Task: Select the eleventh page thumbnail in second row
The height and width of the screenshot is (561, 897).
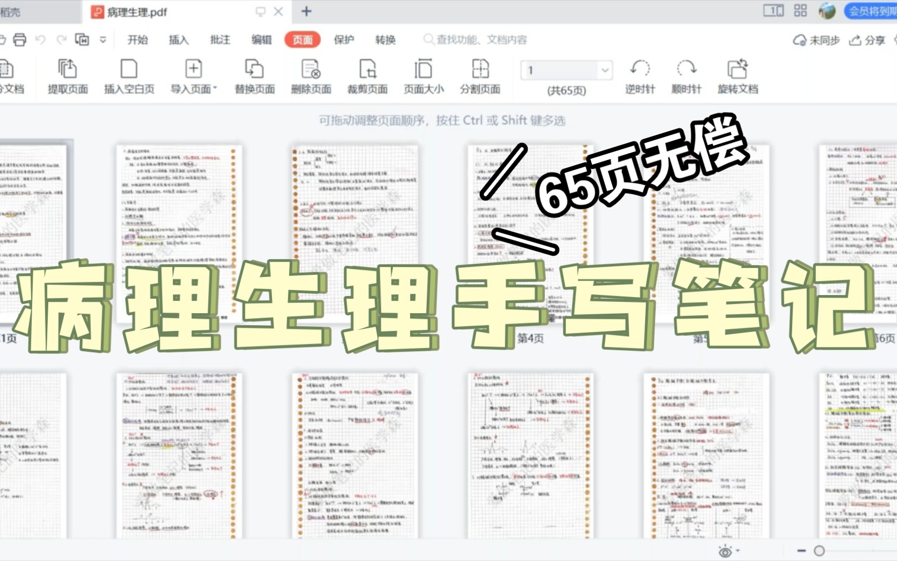Action: tap(706, 456)
